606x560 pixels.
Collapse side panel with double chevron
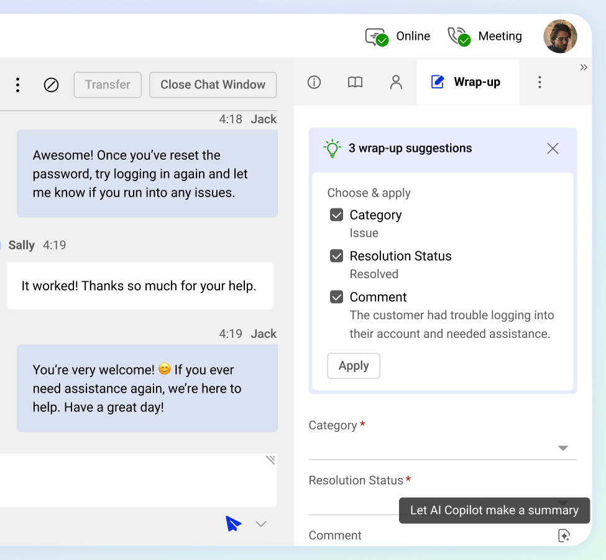(x=584, y=68)
